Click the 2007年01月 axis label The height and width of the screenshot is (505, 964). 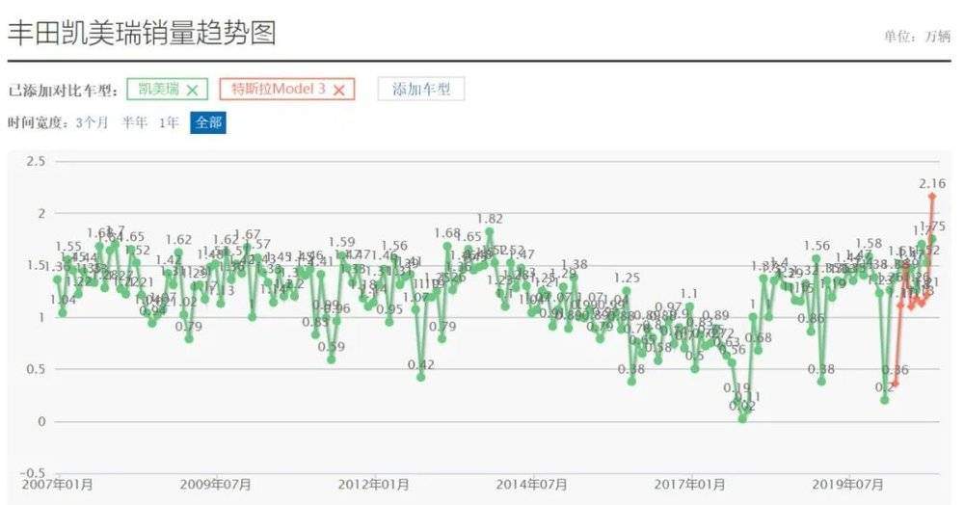click(58, 484)
